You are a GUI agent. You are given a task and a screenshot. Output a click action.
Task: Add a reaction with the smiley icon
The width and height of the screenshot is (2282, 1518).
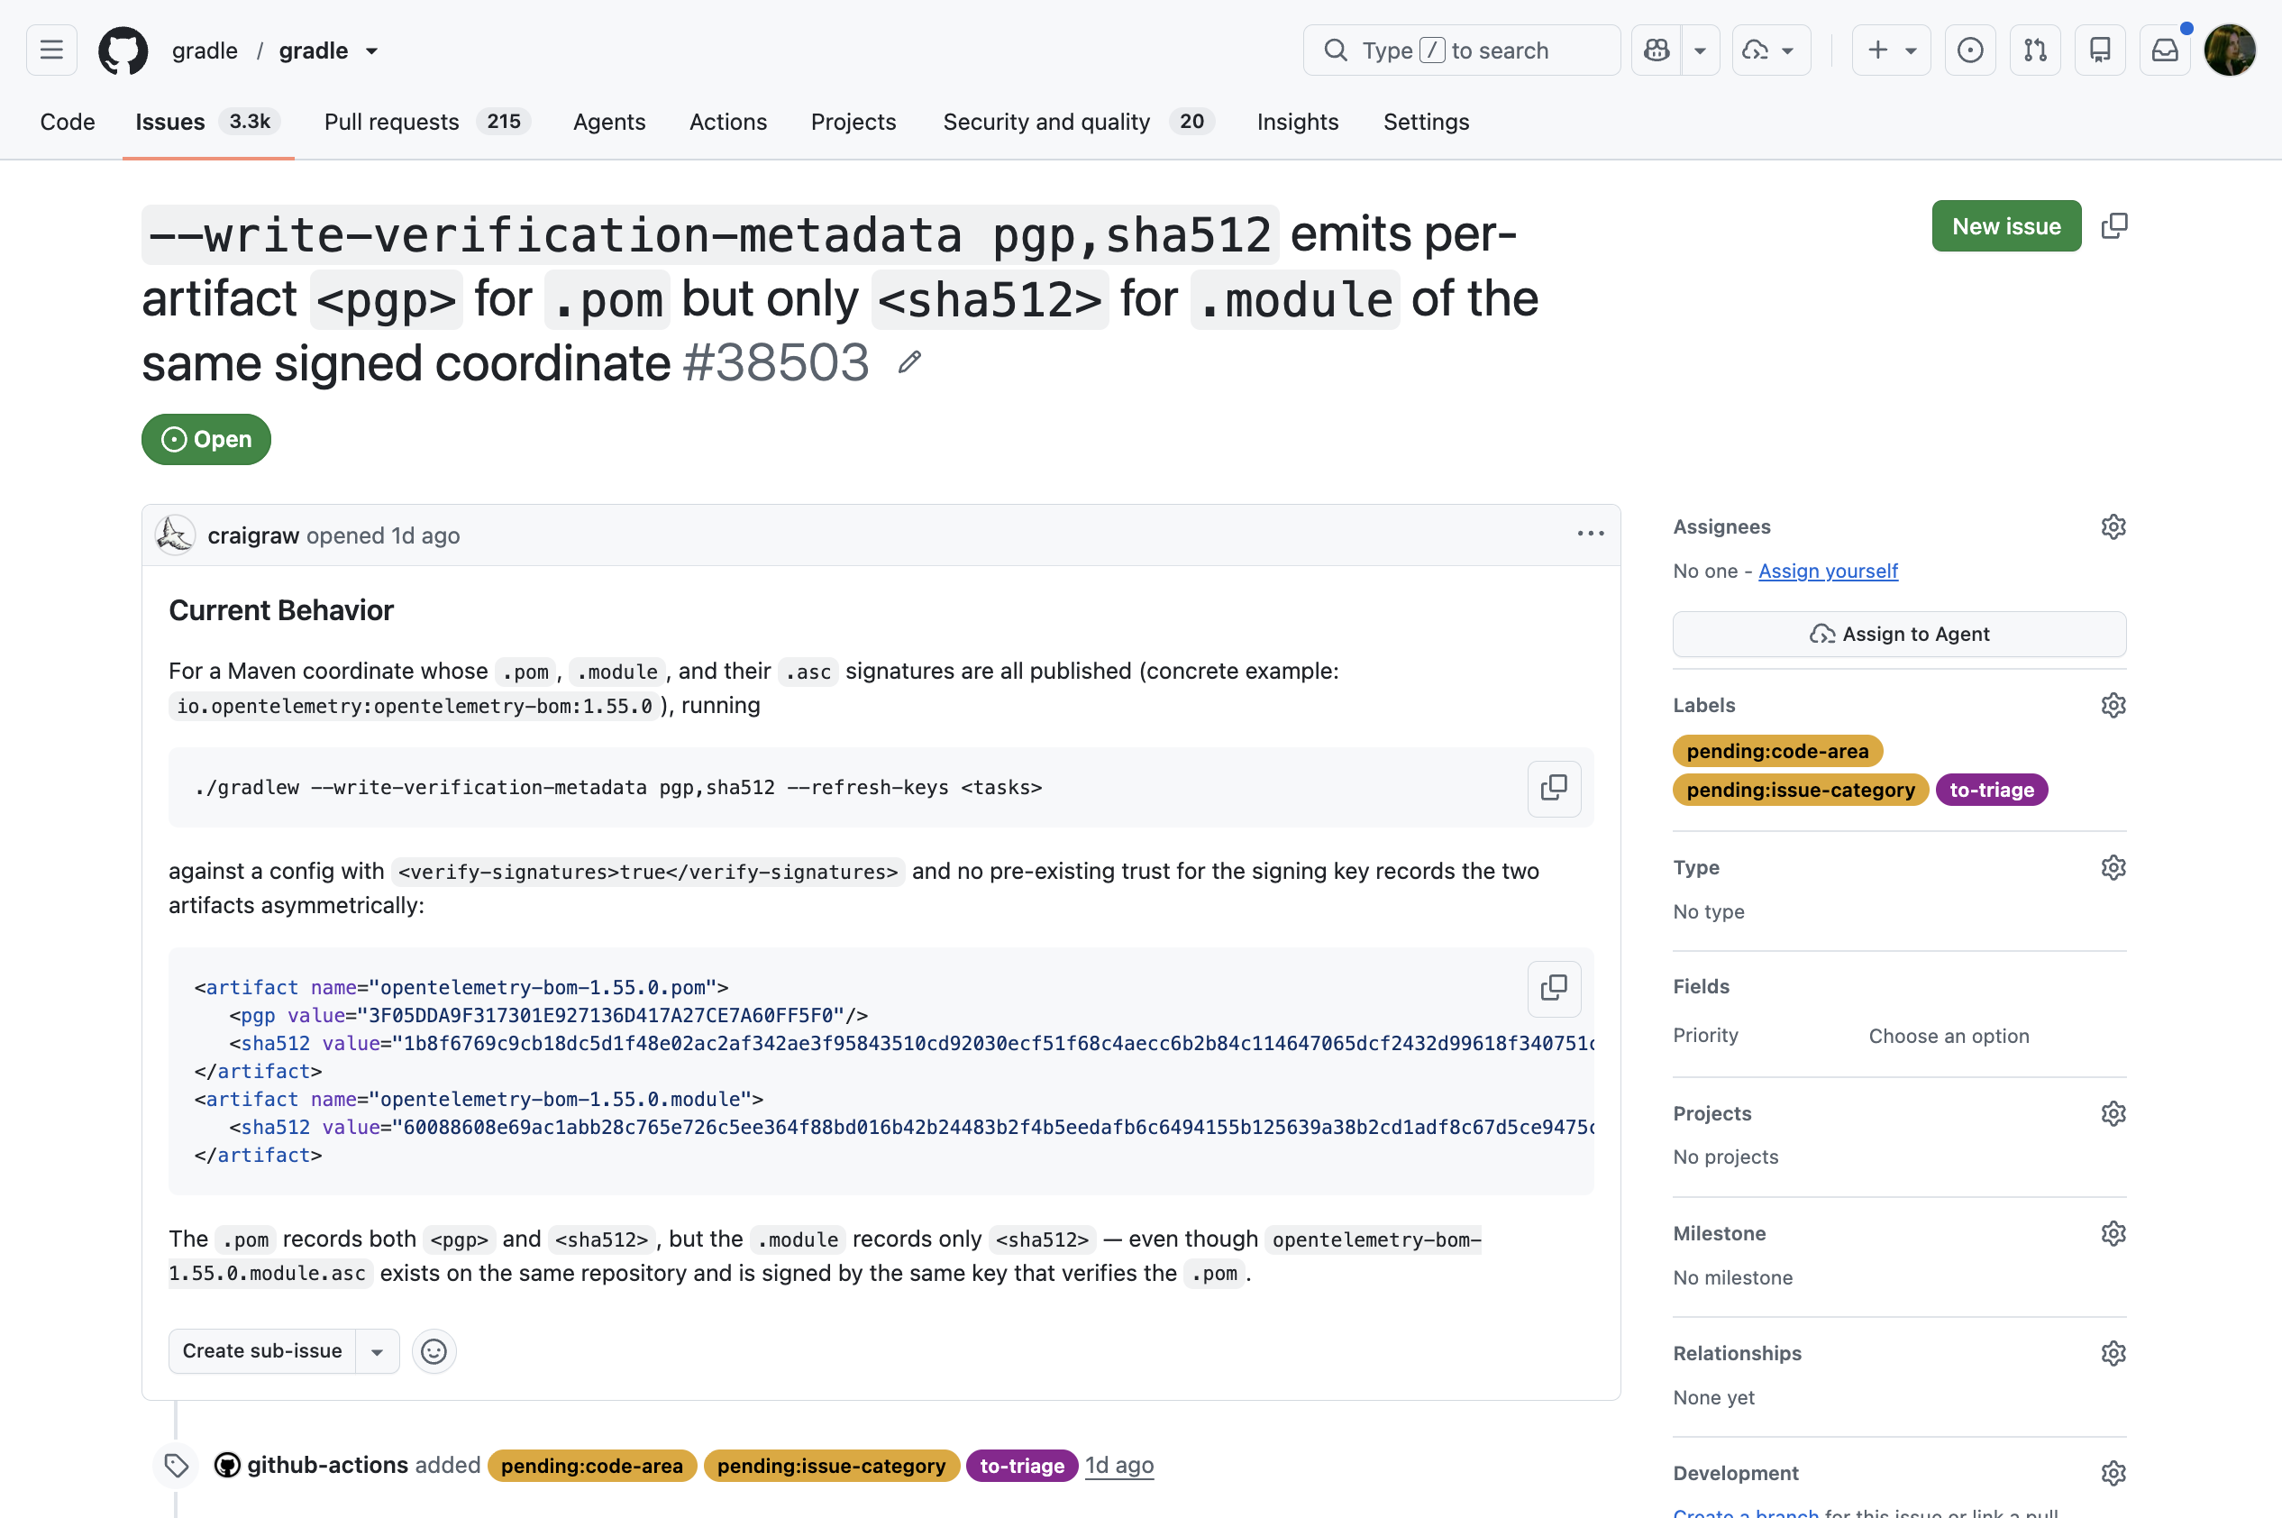tap(434, 1351)
